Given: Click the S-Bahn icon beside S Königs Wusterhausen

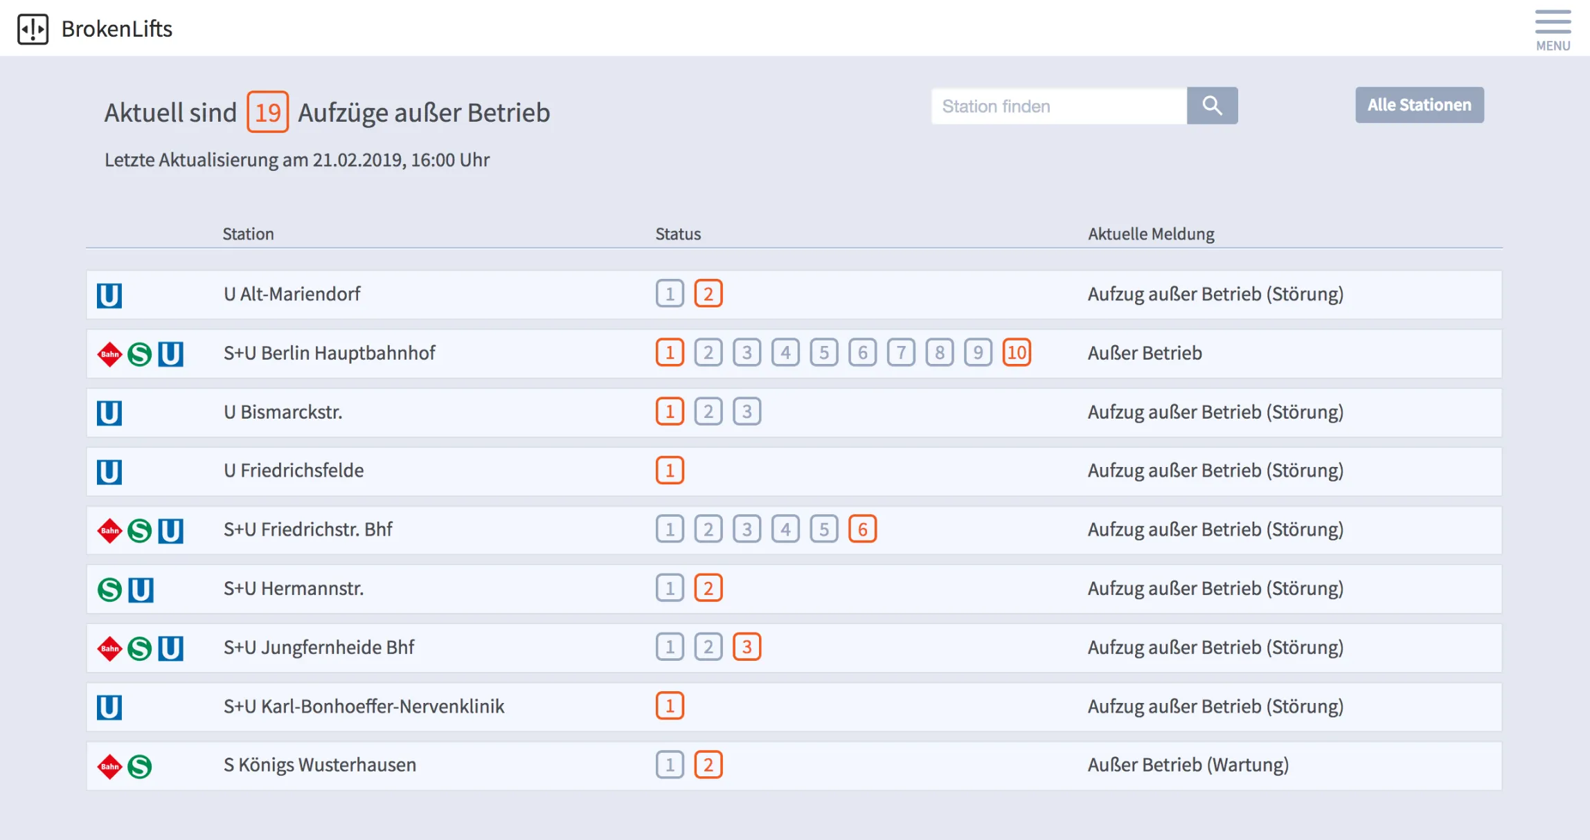Looking at the screenshot, I should coord(139,765).
